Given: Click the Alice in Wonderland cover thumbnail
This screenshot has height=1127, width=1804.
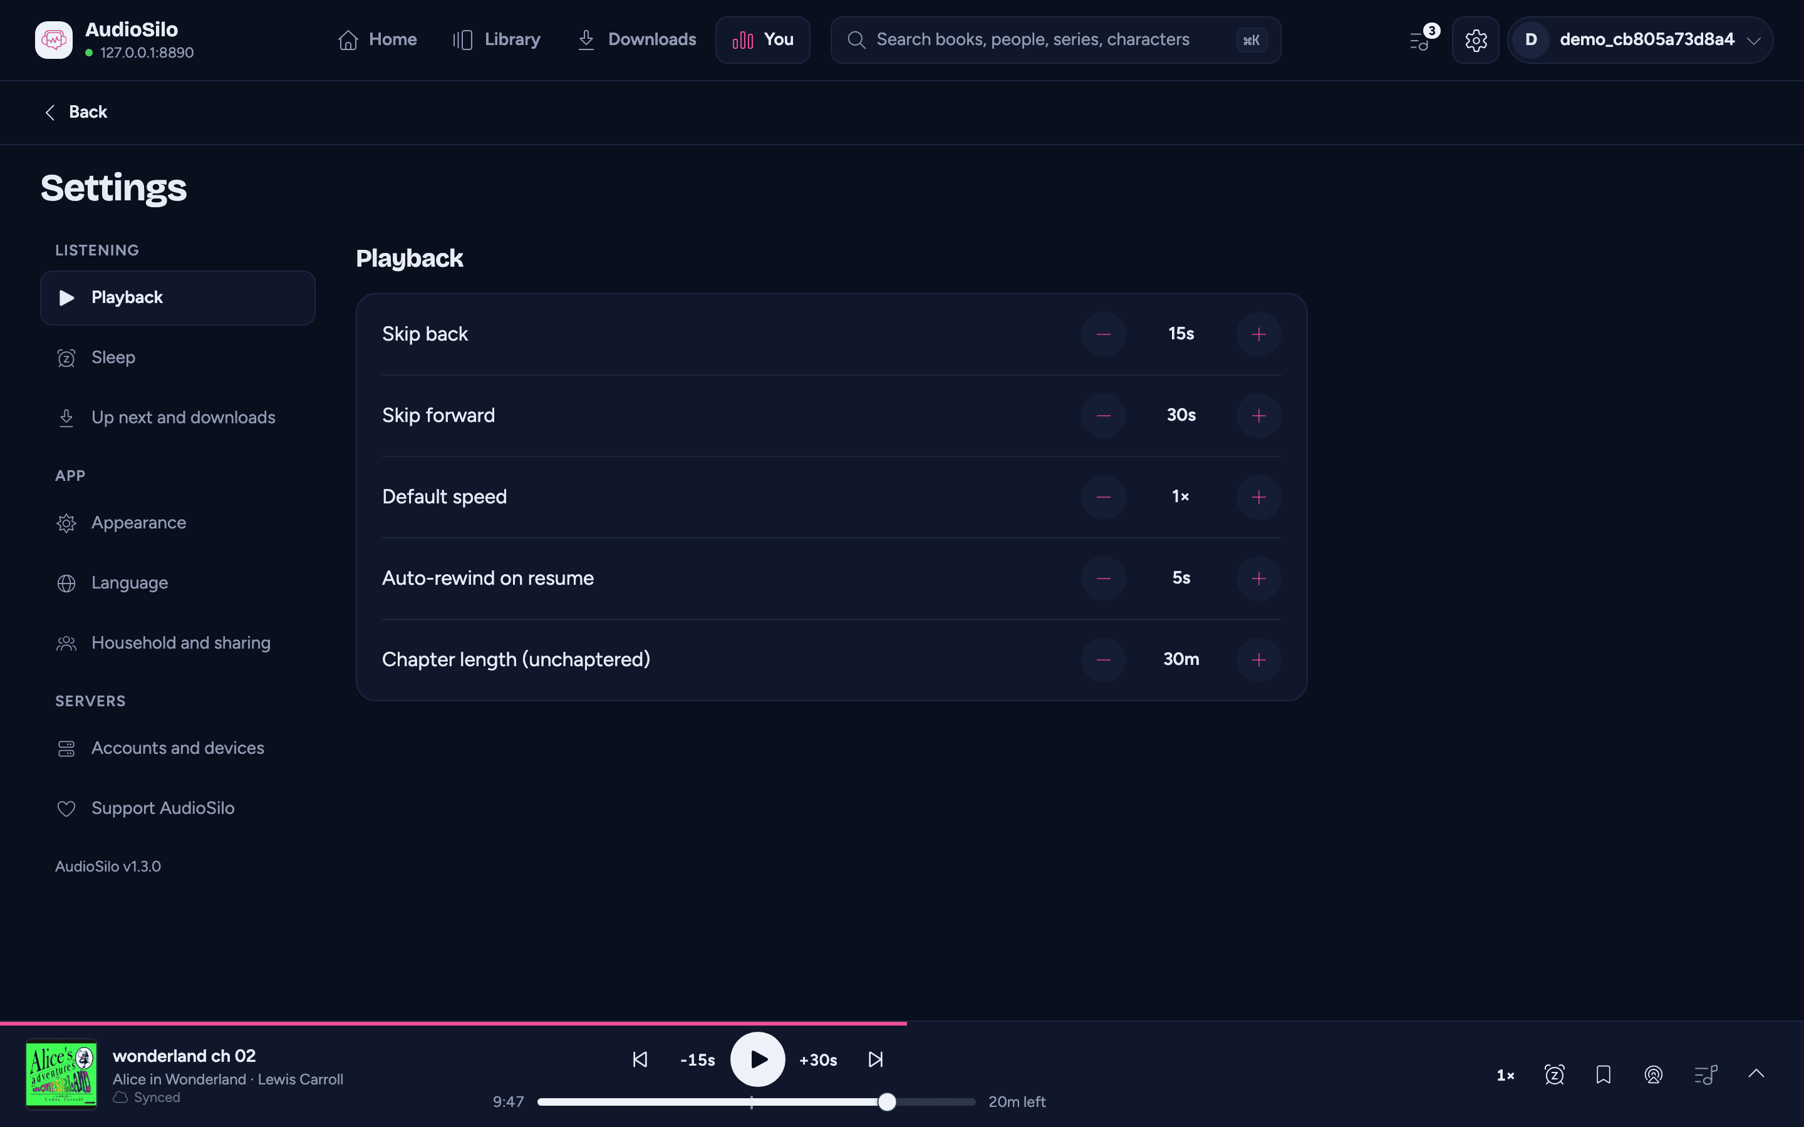Looking at the screenshot, I should (x=61, y=1074).
